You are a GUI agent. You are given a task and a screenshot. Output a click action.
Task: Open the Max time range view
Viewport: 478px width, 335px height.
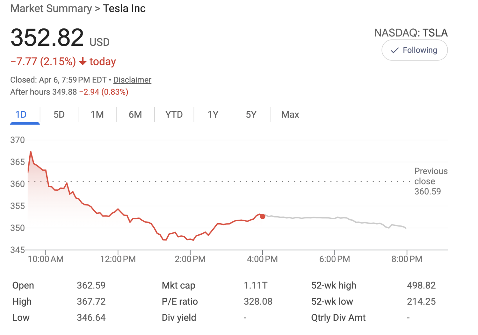click(290, 114)
